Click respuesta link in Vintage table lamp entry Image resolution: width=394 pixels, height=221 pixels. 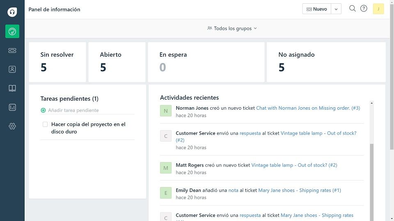[250, 133]
